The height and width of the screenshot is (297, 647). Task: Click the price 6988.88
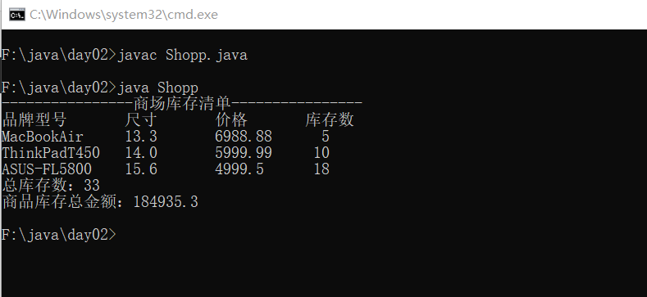(x=244, y=137)
